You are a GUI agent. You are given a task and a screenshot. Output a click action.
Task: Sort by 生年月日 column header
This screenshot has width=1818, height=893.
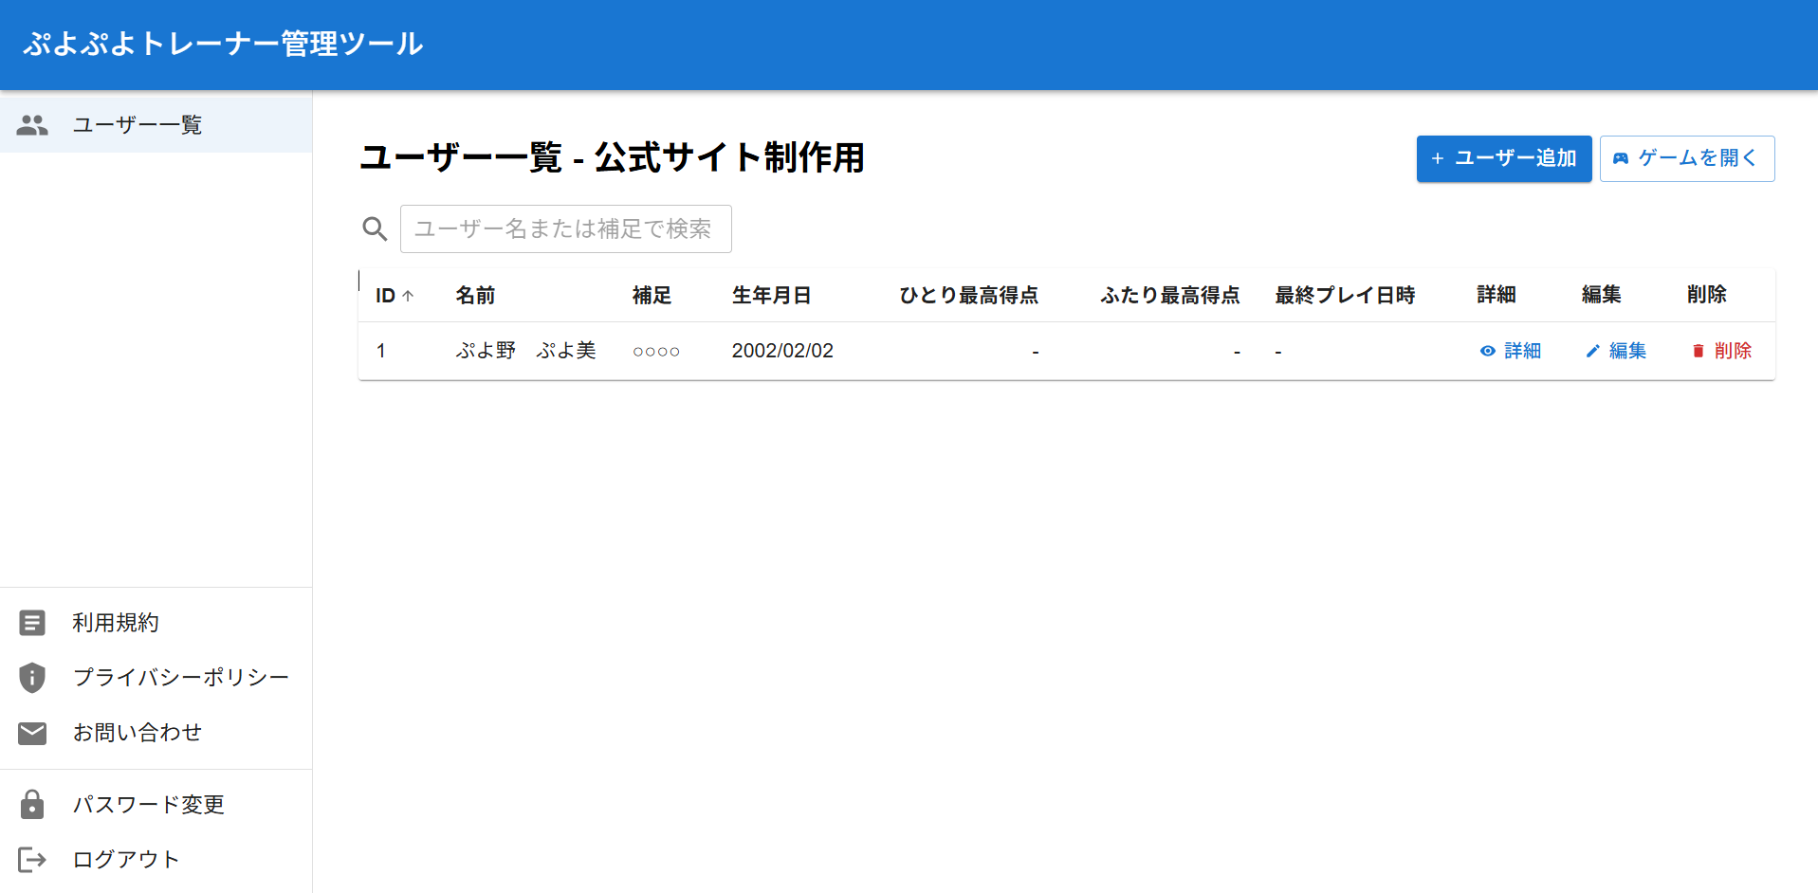tap(771, 296)
